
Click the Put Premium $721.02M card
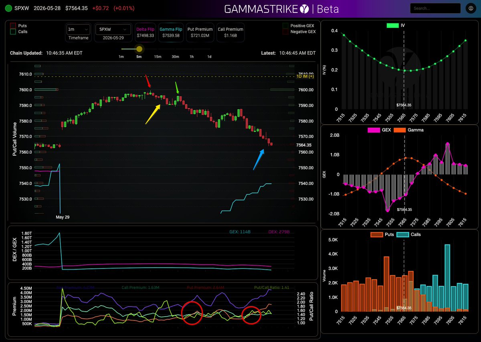click(200, 32)
